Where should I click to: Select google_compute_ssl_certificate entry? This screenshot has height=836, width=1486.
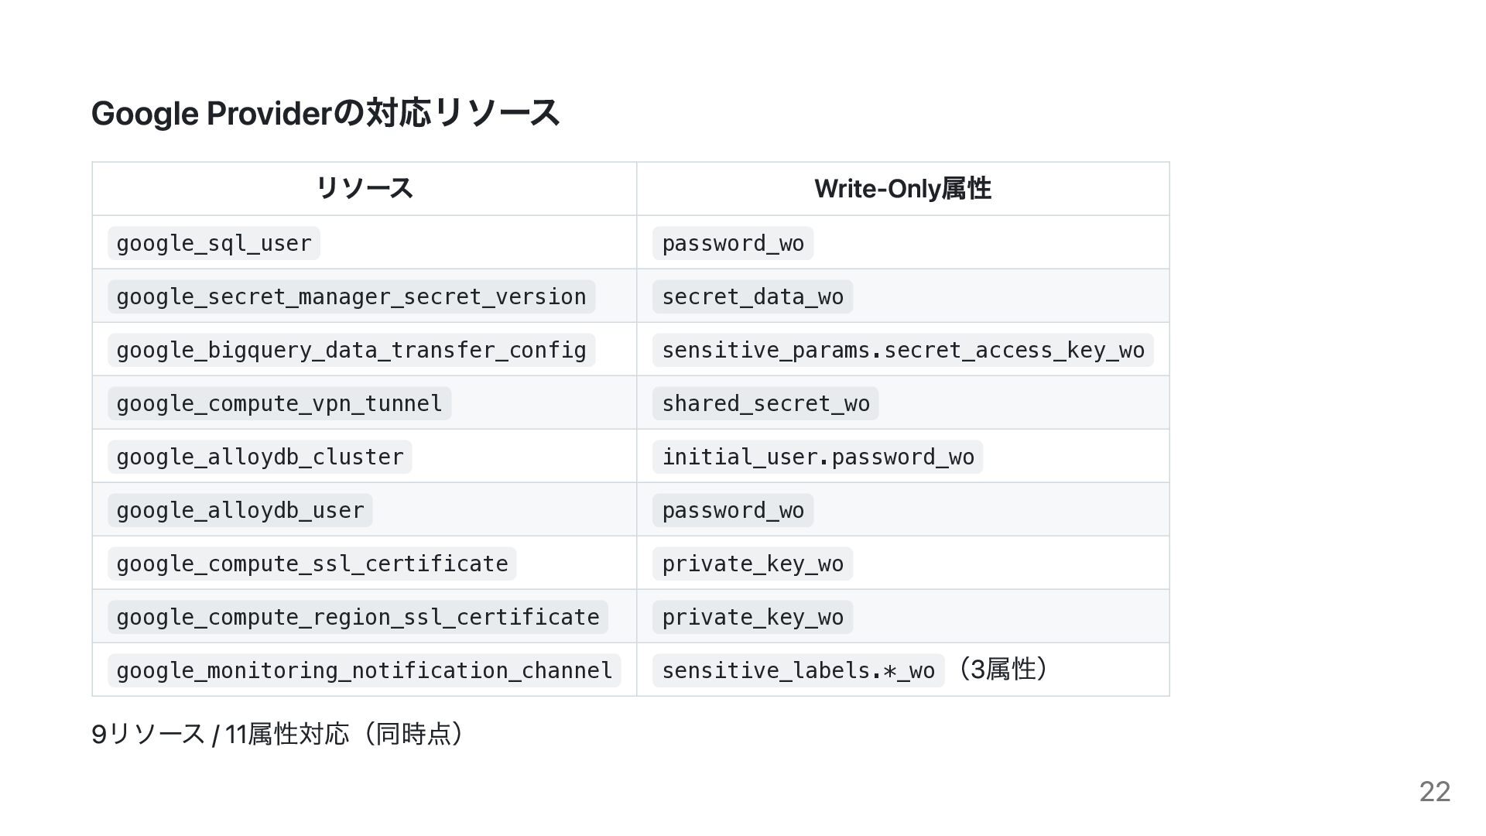click(x=312, y=564)
